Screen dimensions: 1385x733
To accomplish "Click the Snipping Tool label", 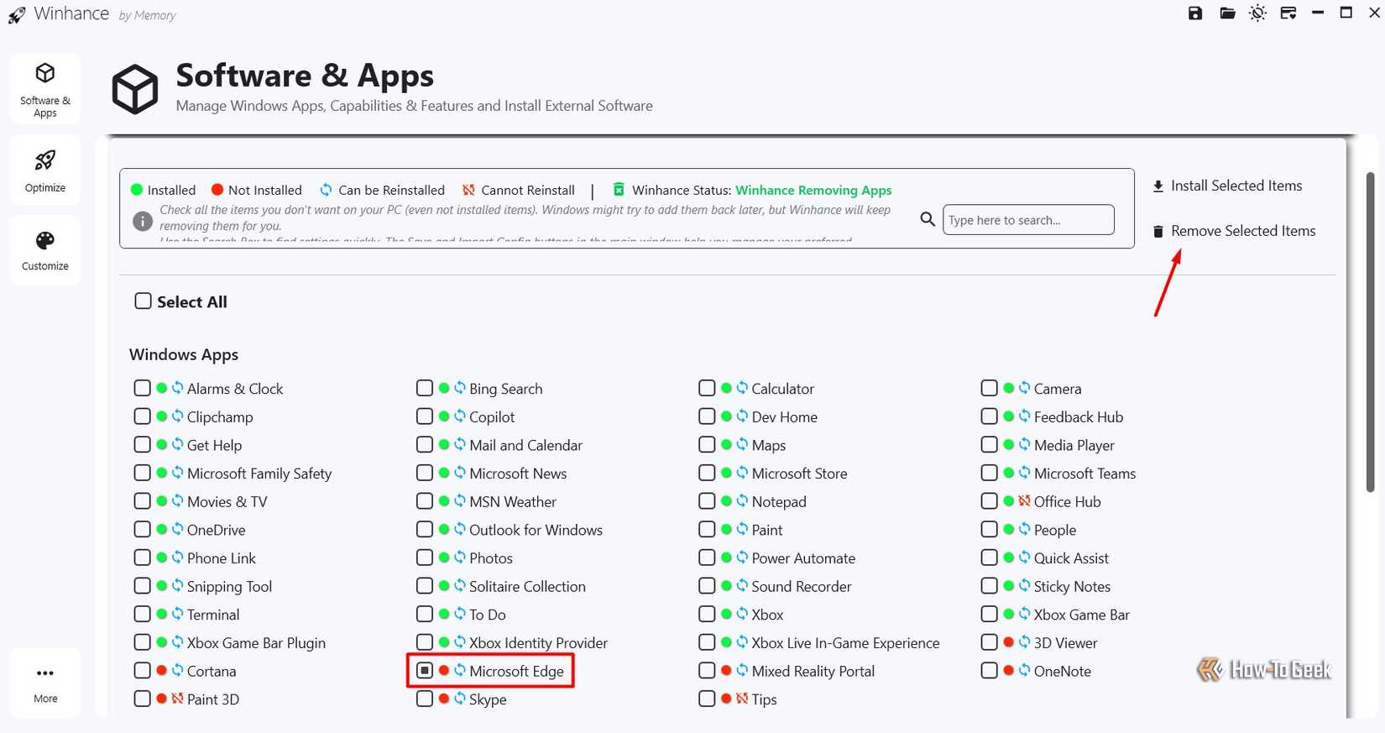I will [x=229, y=587].
